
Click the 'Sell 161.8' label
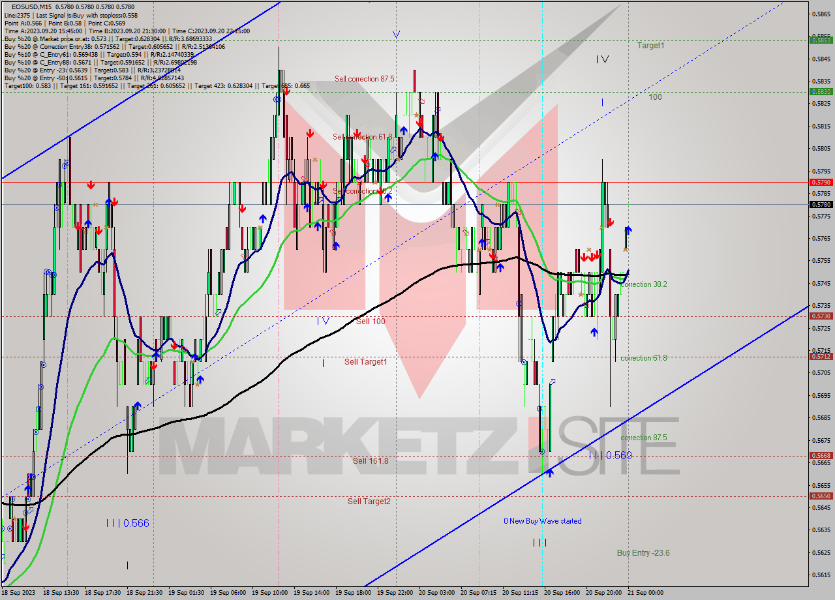point(371,460)
